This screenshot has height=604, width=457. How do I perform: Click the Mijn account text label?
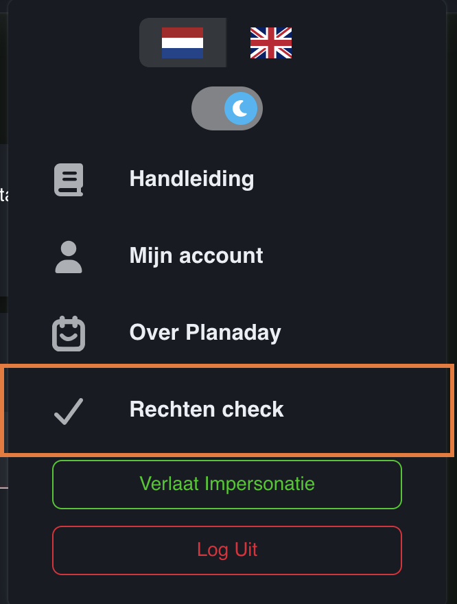(x=196, y=257)
